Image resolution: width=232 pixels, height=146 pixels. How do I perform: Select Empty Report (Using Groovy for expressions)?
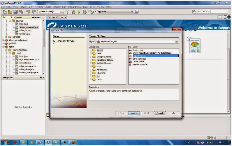click(x=148, y=53)
